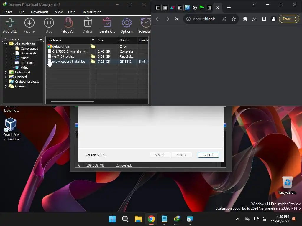Select the Music category
The height and width of the screenshot is (226, 302).
click(x=24, y=58)
